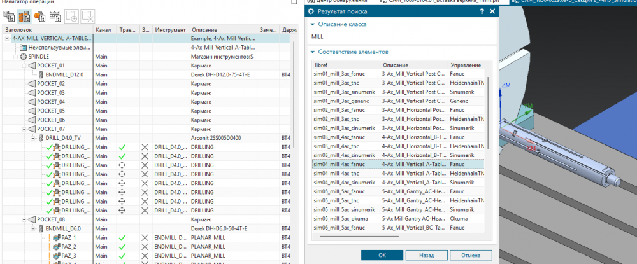637x264 pixels.
Task: Sort by the 'Инструмент' column header
Action: [169, 30]
